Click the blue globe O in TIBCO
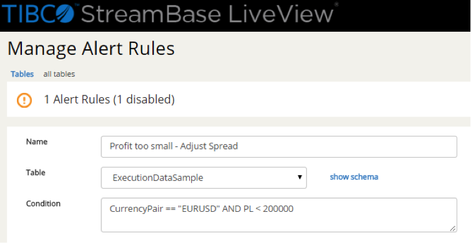Viewport: 471px width, 243px height. 64,14
